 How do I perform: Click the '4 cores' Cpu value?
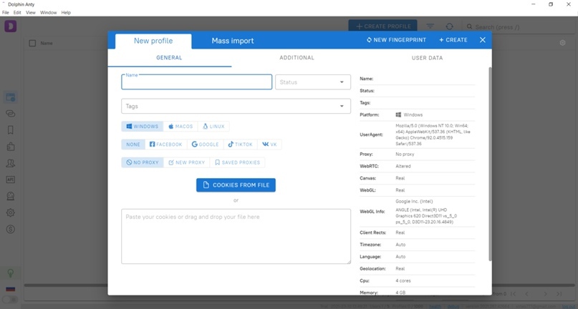click(403, 280)
